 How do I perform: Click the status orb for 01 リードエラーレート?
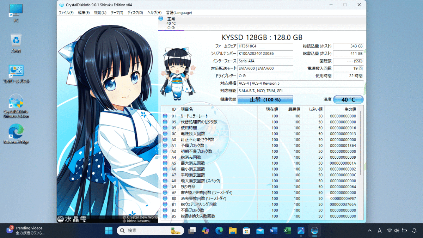[x=165, y=116]
